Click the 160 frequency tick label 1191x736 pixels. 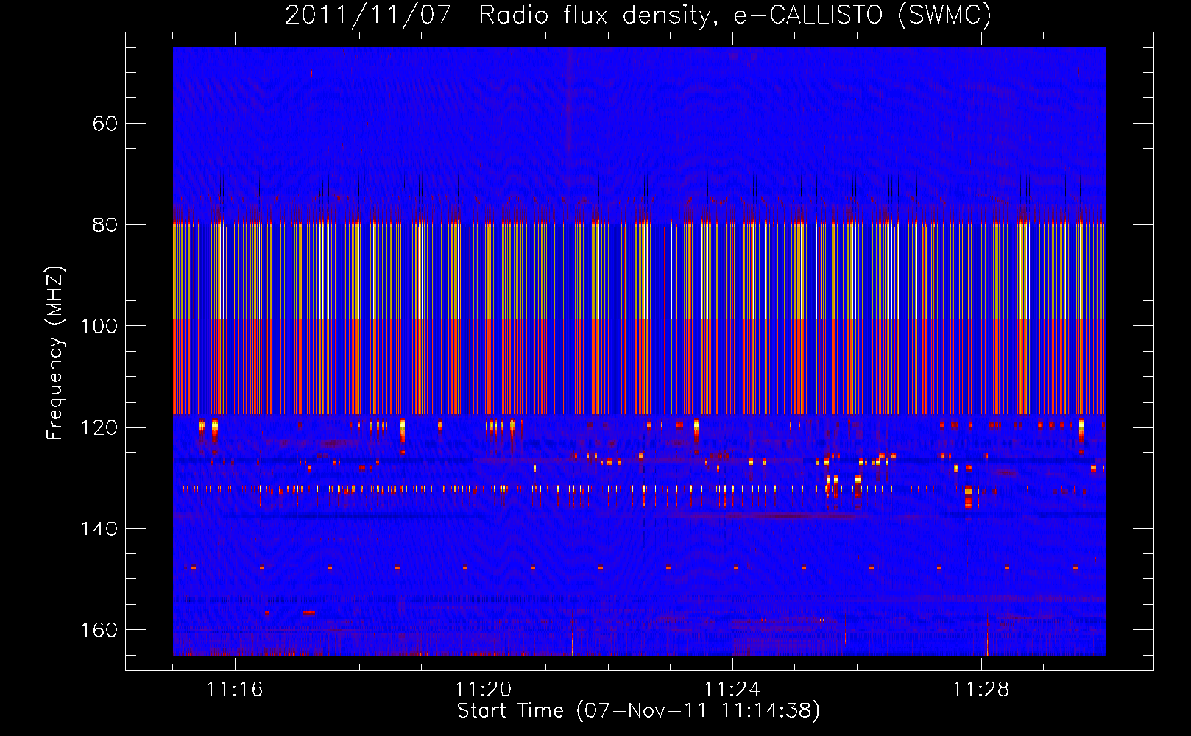click(99, 630)
